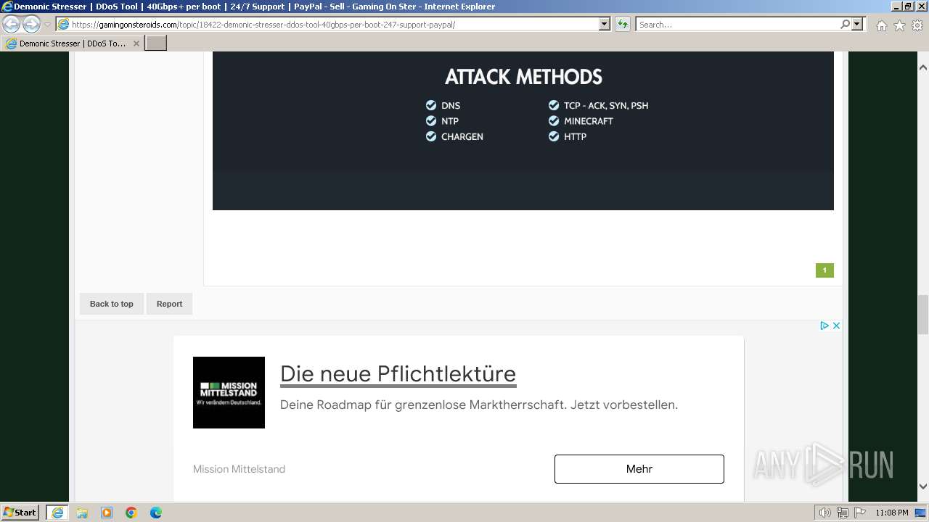Open the Google Chrome taskbar icon
The height and width of the screenshot is (522, 929).
point(131,513)
